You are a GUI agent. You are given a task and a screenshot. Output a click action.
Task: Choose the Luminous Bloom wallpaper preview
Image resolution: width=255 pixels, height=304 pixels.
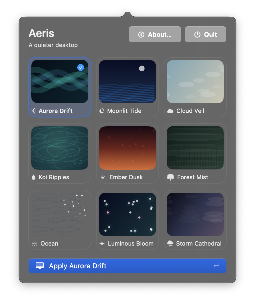pos(127,214)
